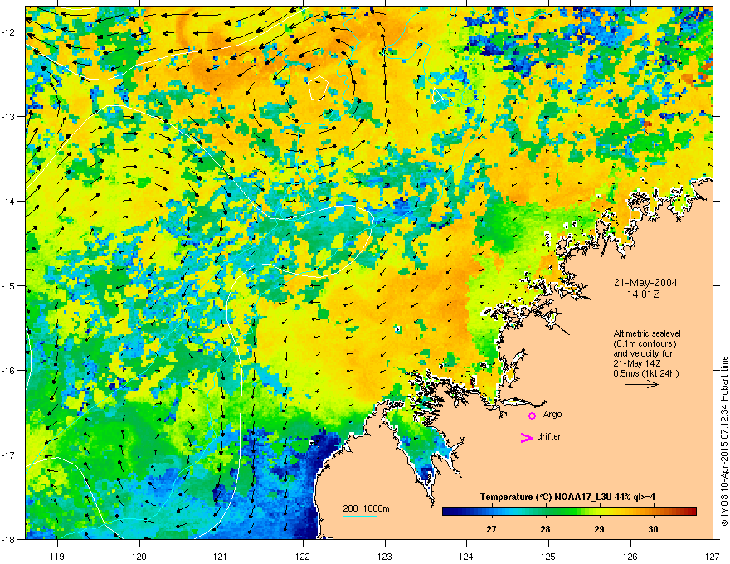Click the magenta drifter arrow legend symbol
Viewport: 730px width, 564px height.
click(526, 437)
